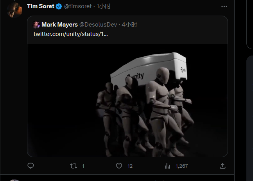Click the retweet arrows icon
This screenshot has width=253, height=181.
(74, 166)
